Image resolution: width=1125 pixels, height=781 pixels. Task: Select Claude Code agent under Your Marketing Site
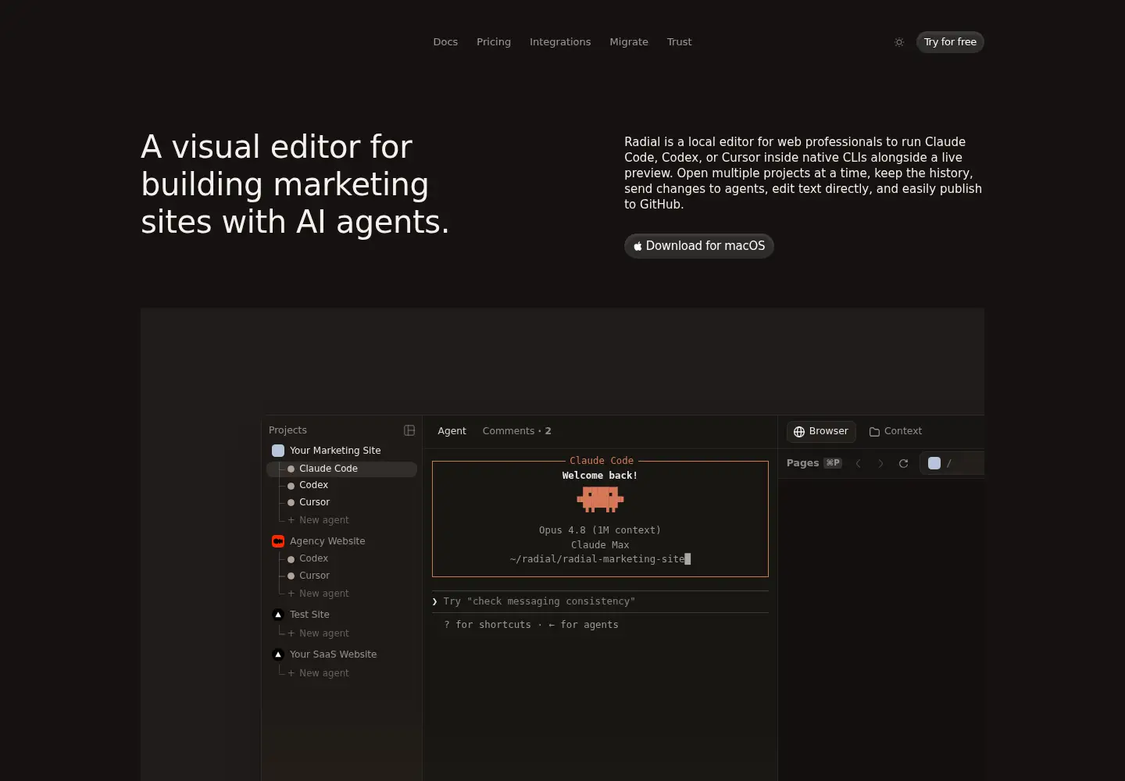[x=342, y=469]
